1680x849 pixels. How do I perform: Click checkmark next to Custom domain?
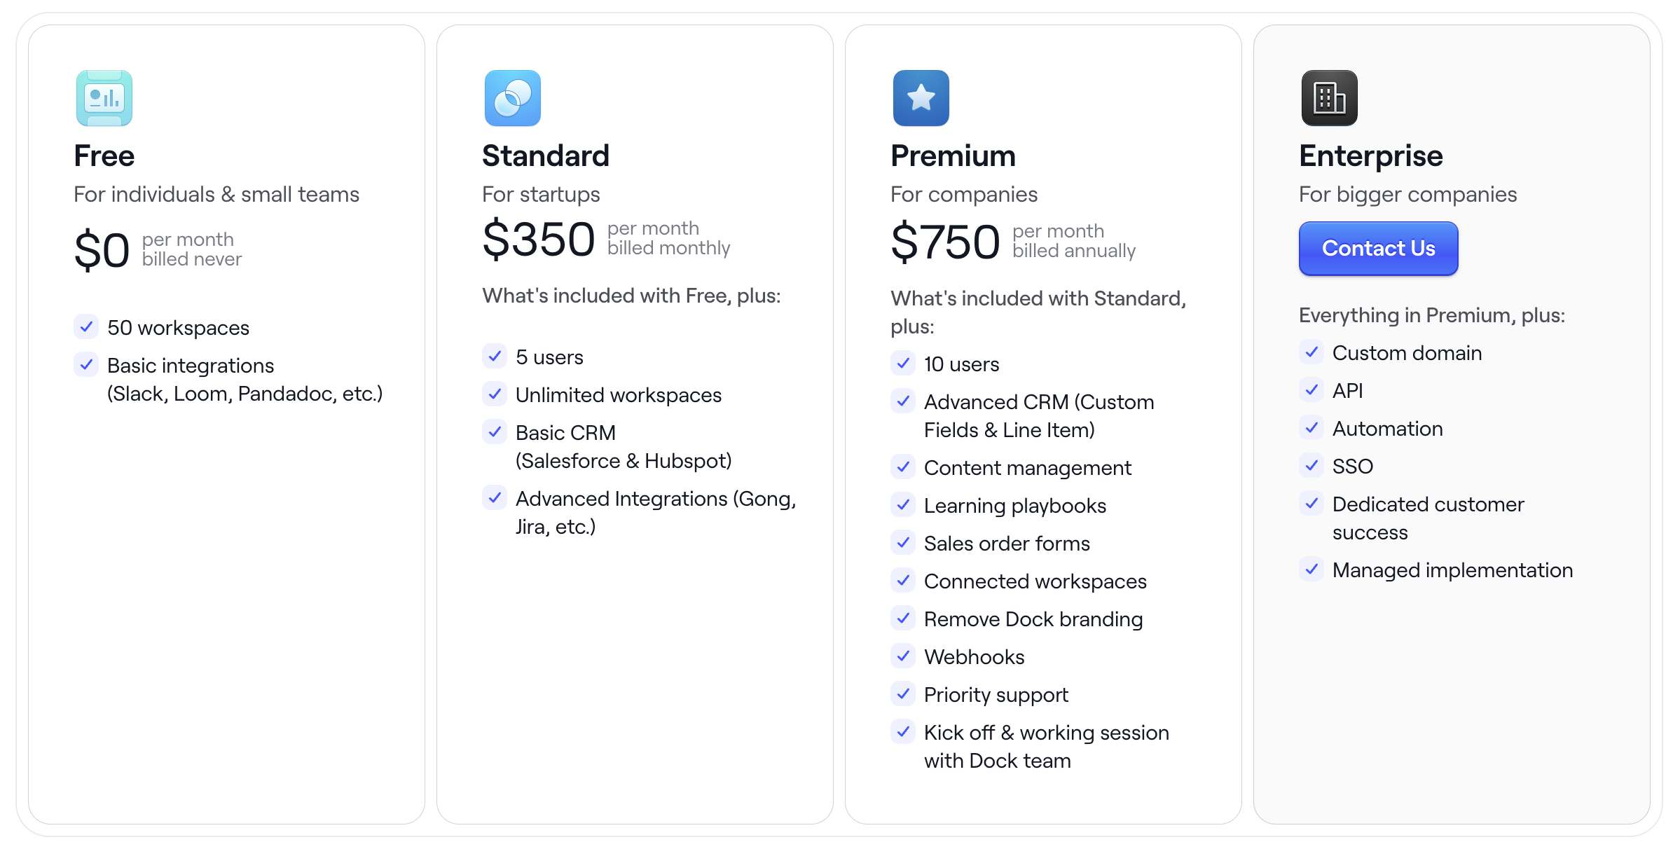(x=1311, y=352)
